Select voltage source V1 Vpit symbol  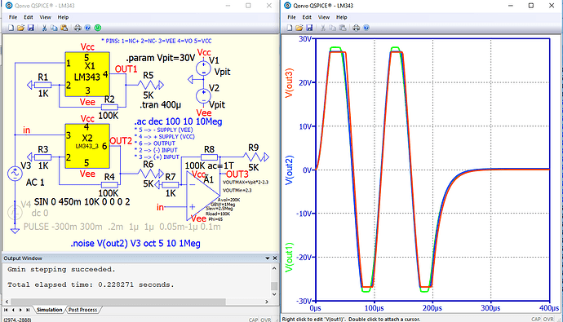pos(204,68)
